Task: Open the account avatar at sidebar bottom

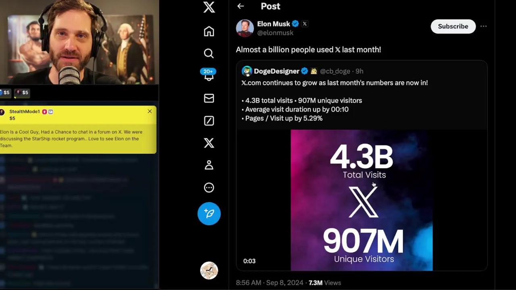Action: click(x=209, y=271)
